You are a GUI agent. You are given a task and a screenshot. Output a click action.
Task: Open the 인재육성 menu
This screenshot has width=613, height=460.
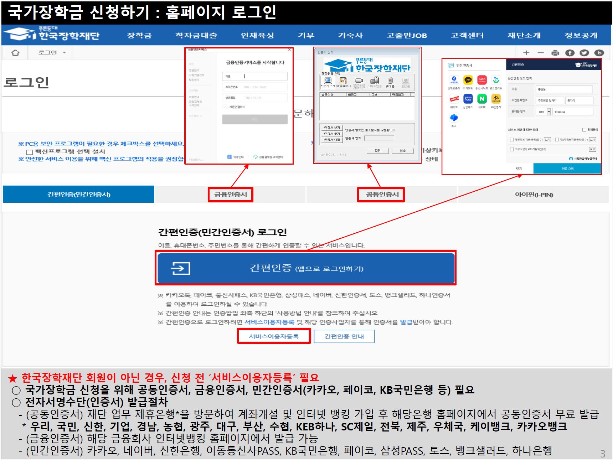coord(258,35)
